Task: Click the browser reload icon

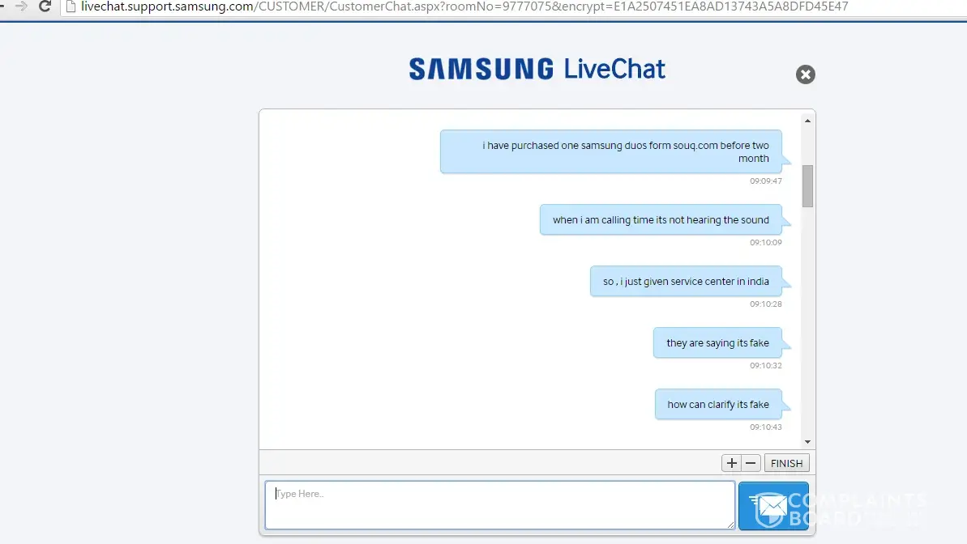Action: tap(45, 6)
